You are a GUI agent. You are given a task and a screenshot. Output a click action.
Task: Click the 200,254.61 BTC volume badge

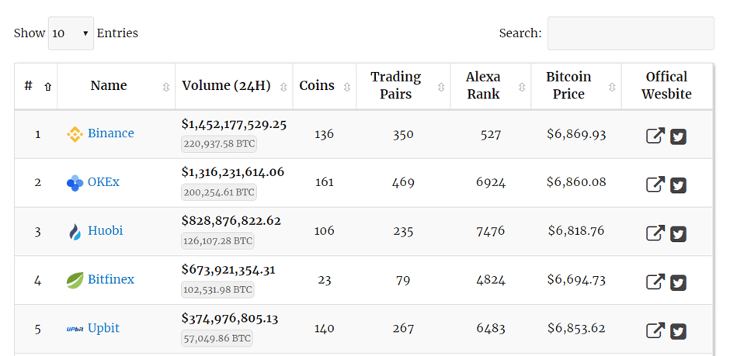coord(219,192)
